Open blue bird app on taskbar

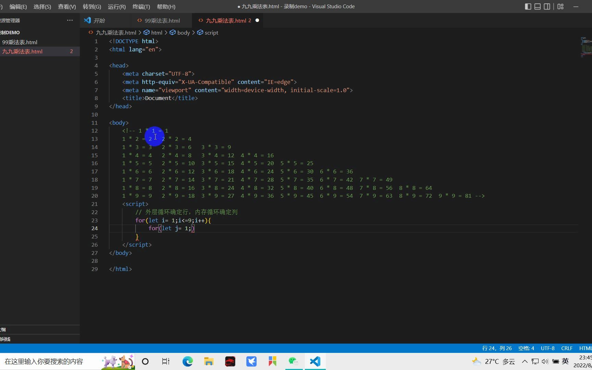pos(251,361)
